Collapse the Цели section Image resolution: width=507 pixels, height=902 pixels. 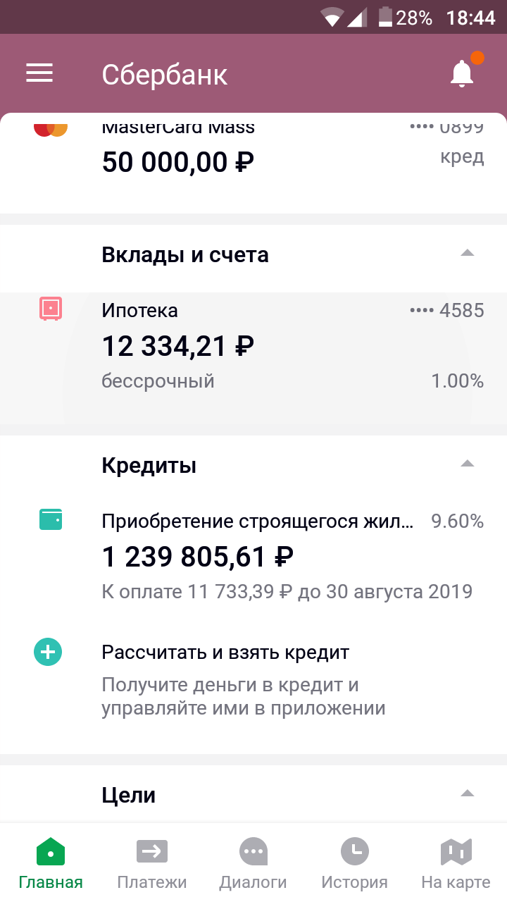click(467, 793)
